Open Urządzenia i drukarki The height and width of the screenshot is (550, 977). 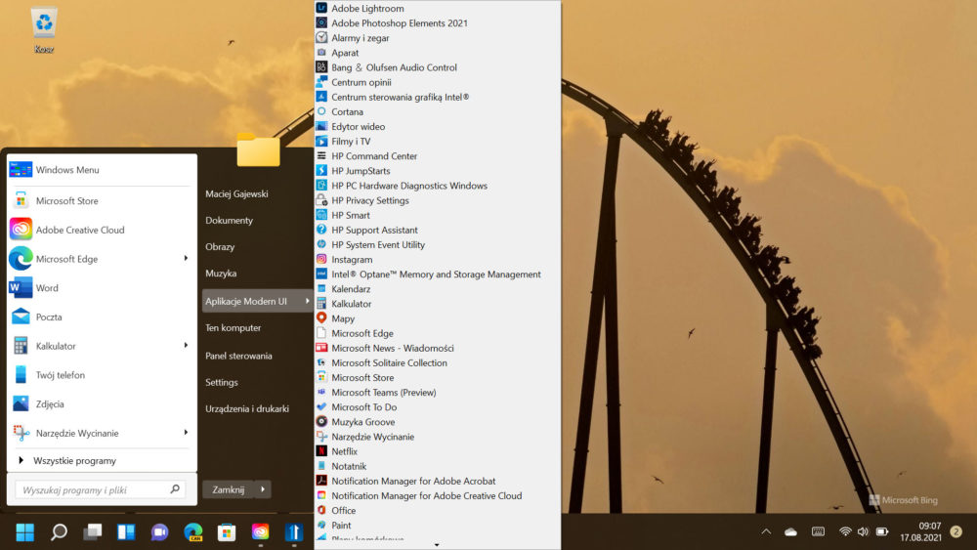[247, 408]
